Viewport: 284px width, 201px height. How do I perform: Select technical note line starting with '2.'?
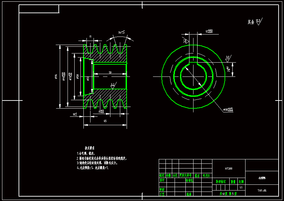(101, 158)
